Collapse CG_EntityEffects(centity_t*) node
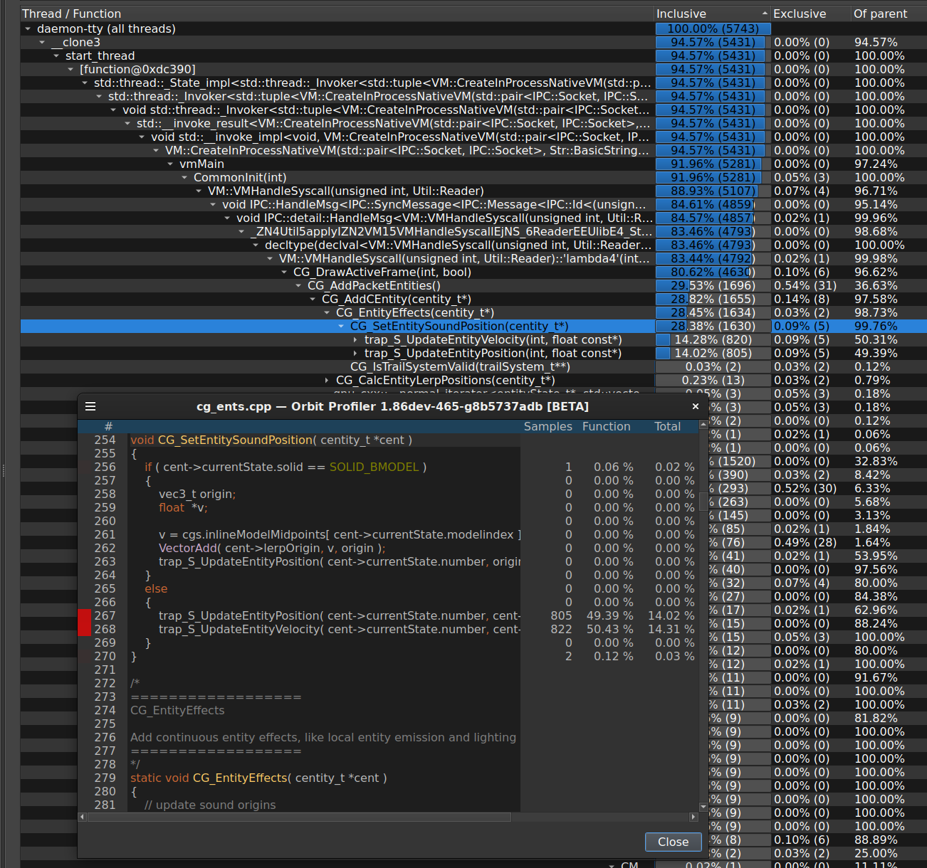This screenshot has width=927, height=868. [327, 313]
